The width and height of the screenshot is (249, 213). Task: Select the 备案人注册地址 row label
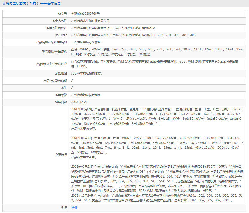[56, 28]
